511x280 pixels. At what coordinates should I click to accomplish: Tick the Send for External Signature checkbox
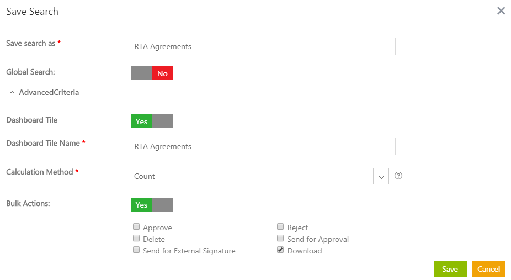pos(136,250)
